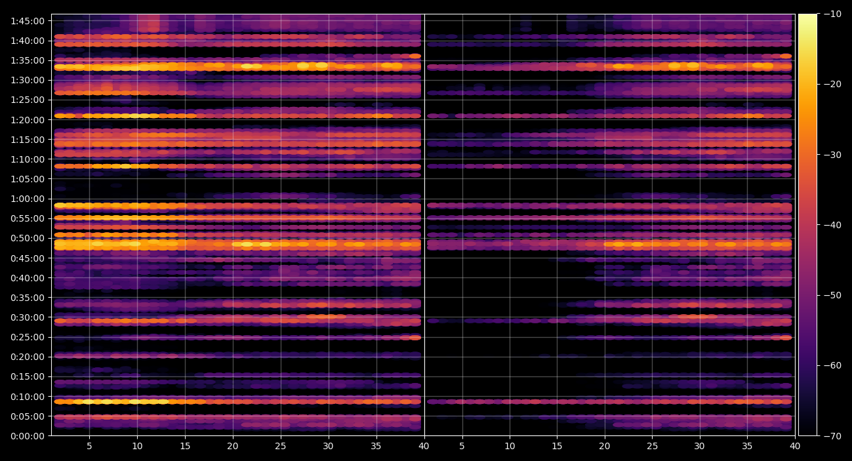The image size is (852, 461).
Task: Click the 0:25:00 y-axis tick label
Action: tap(28, 337)
